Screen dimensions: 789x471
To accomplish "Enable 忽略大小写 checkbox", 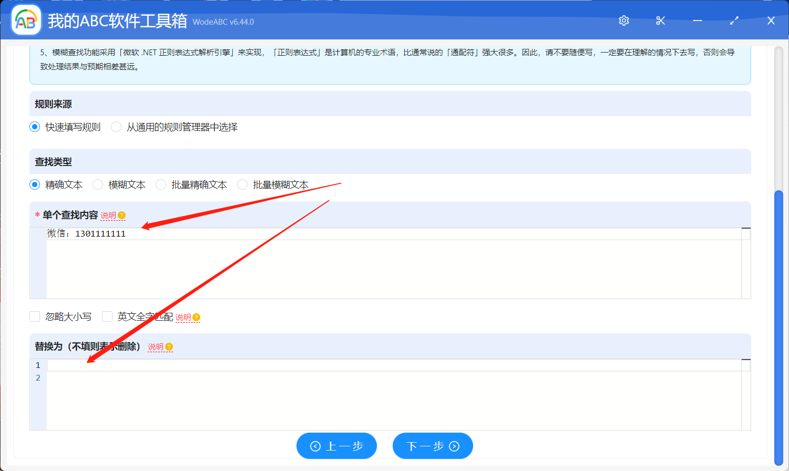I will (35, 316).
